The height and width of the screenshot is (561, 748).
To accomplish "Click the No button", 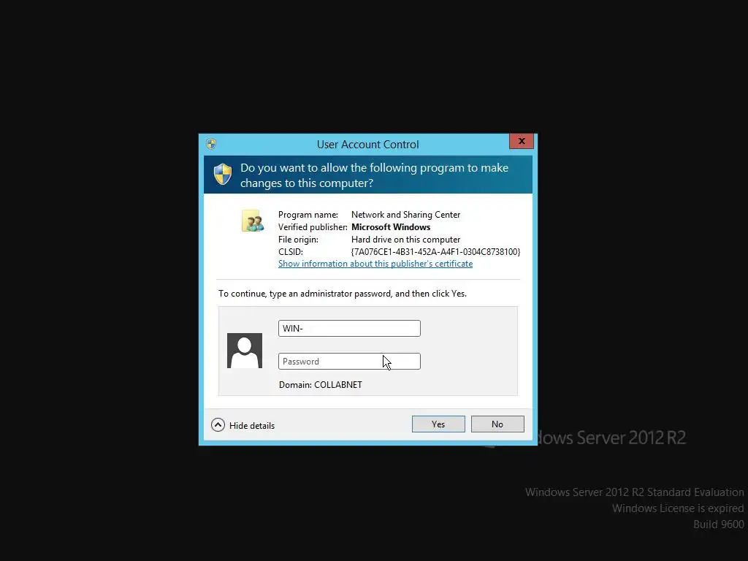I will [x=497, y=424].
